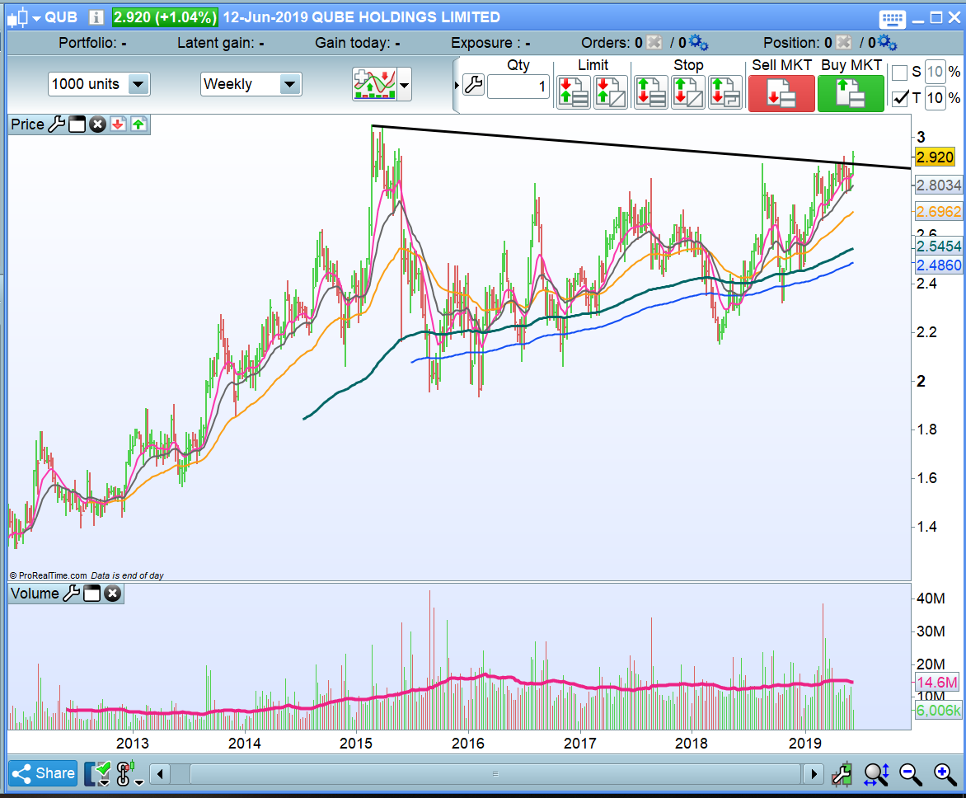Open trading panel wrench settings

coord(474,84)
